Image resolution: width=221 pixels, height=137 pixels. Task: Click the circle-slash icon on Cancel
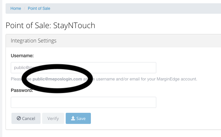pyautogui.click(x=19, y=118)
